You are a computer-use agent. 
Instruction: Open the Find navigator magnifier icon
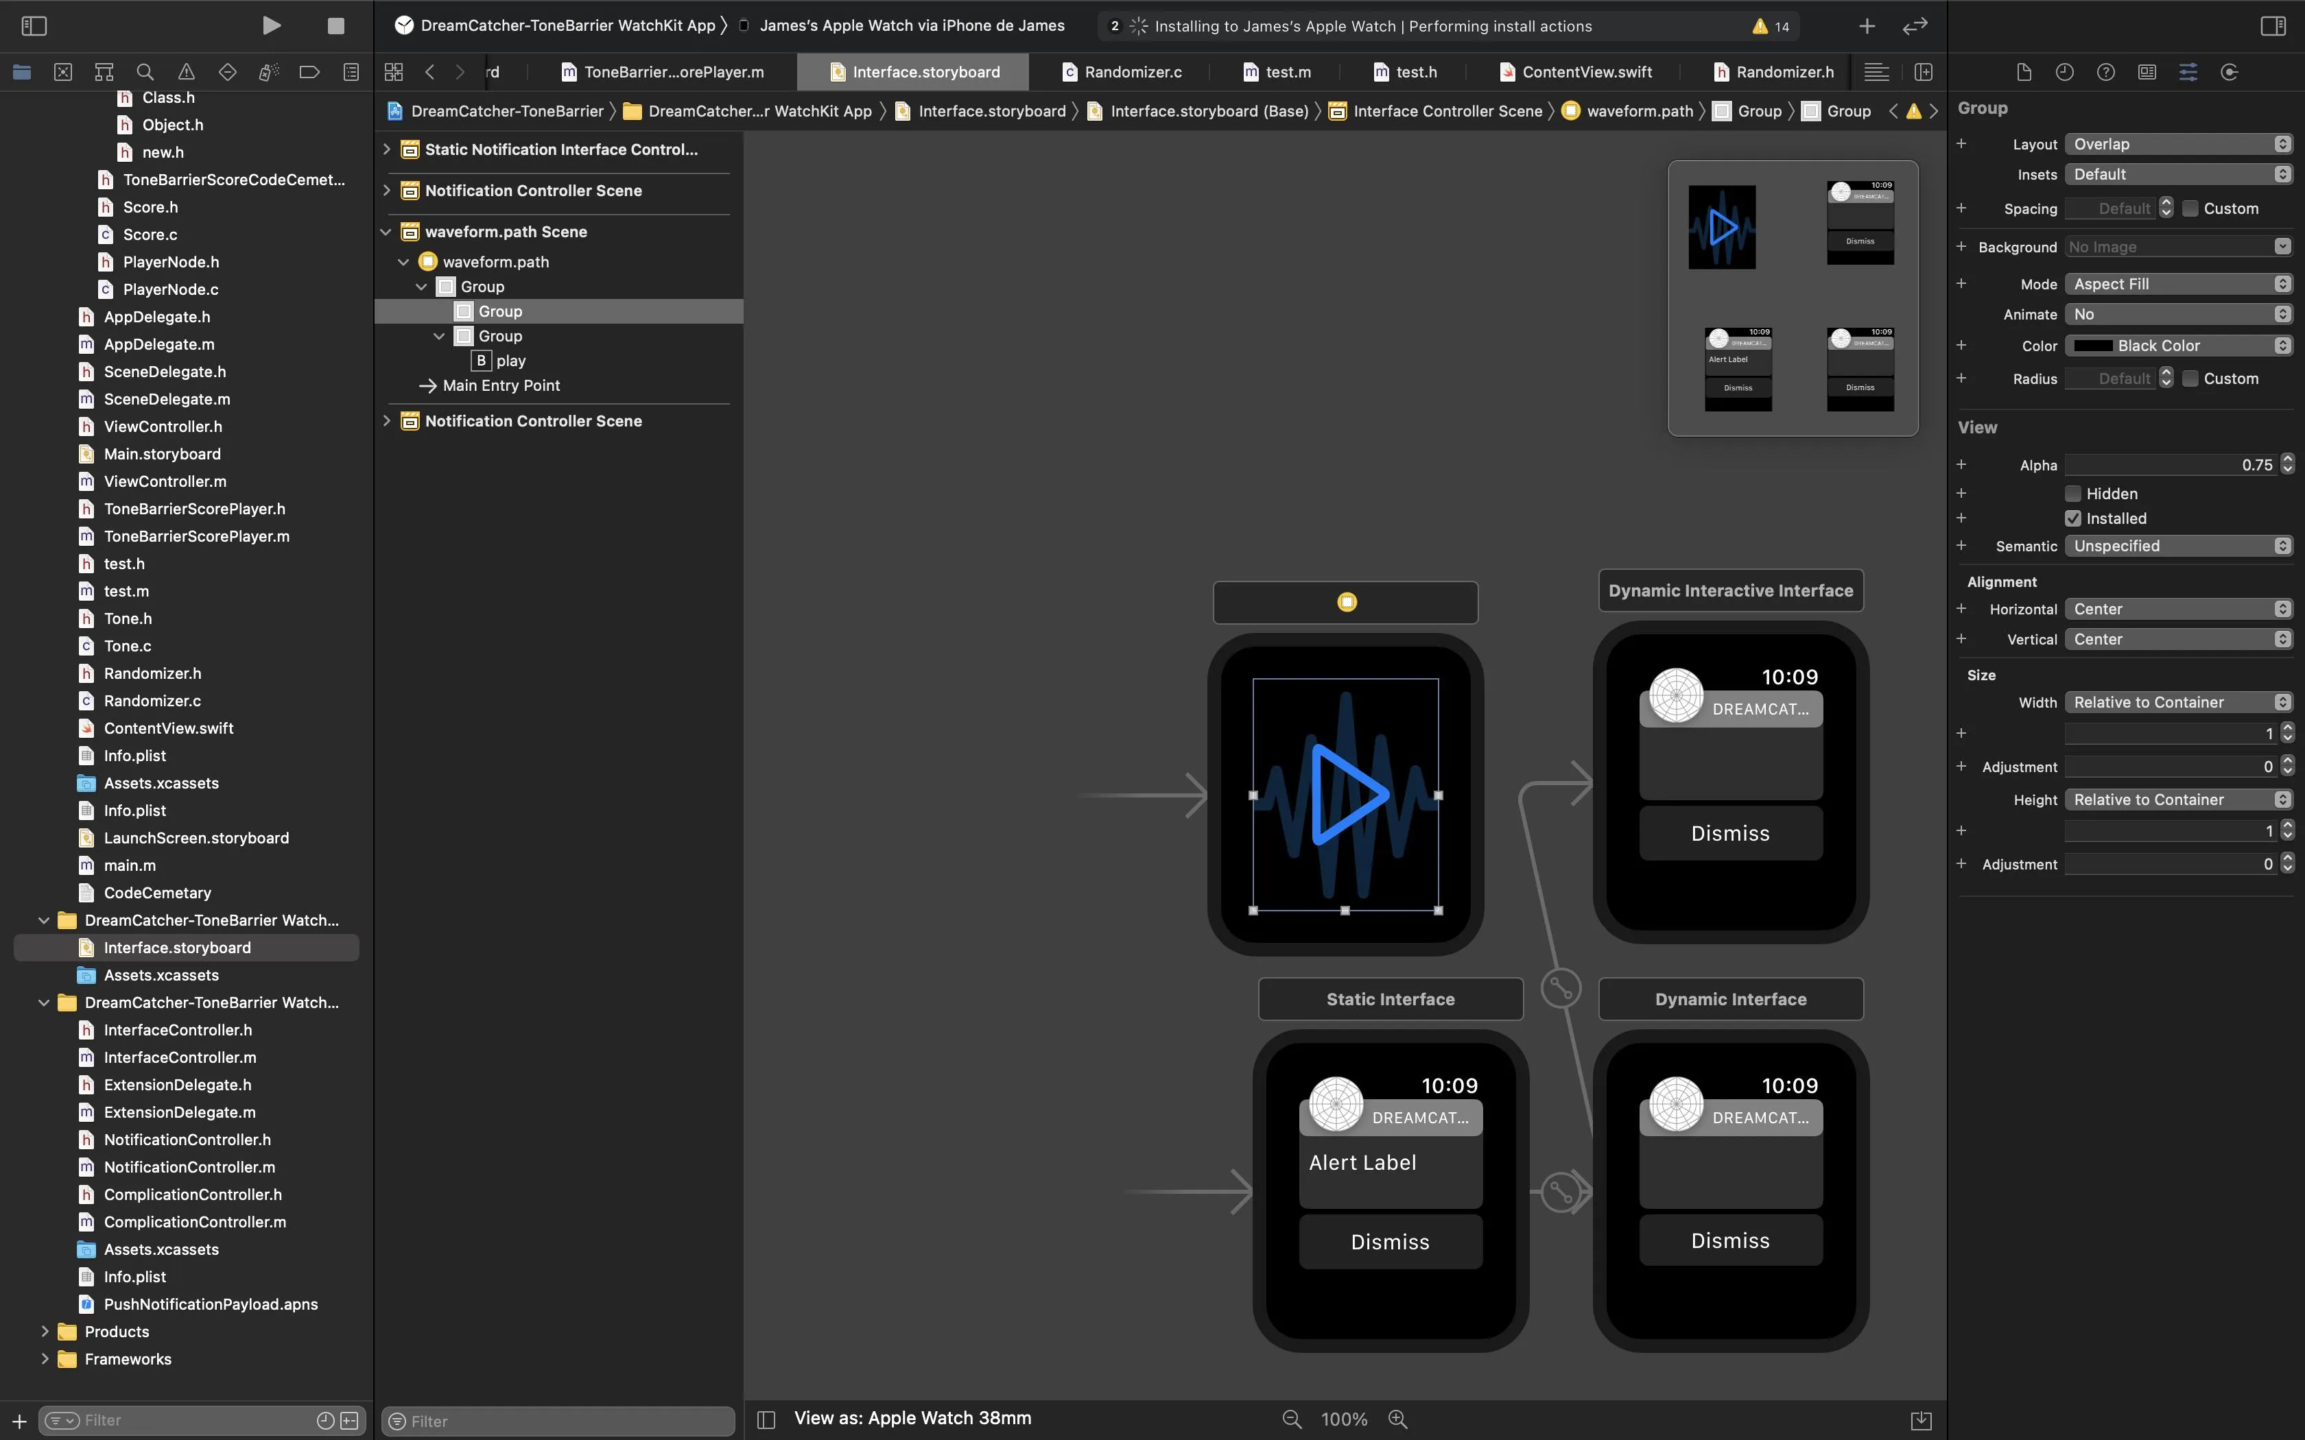click(145, 71)
